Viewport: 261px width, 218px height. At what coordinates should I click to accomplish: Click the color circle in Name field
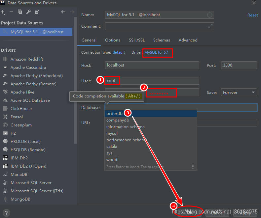[209, 15]
